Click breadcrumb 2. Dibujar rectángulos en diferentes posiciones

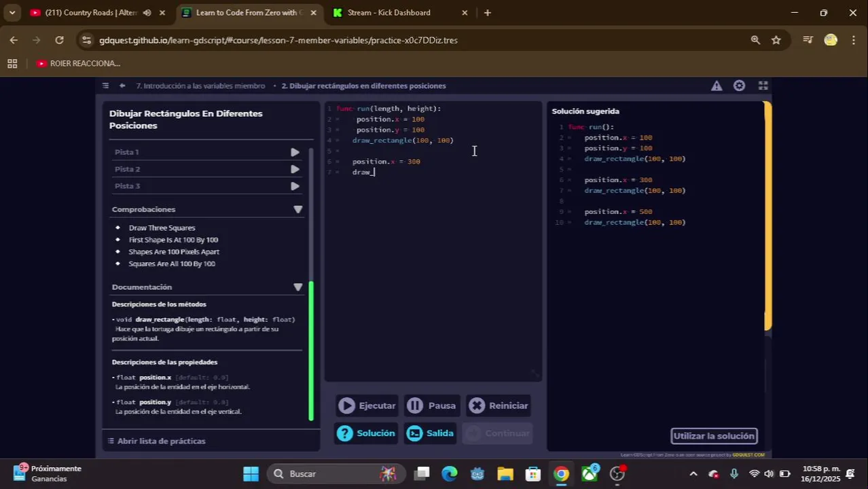pyautogui.click(x=363, y=86)
